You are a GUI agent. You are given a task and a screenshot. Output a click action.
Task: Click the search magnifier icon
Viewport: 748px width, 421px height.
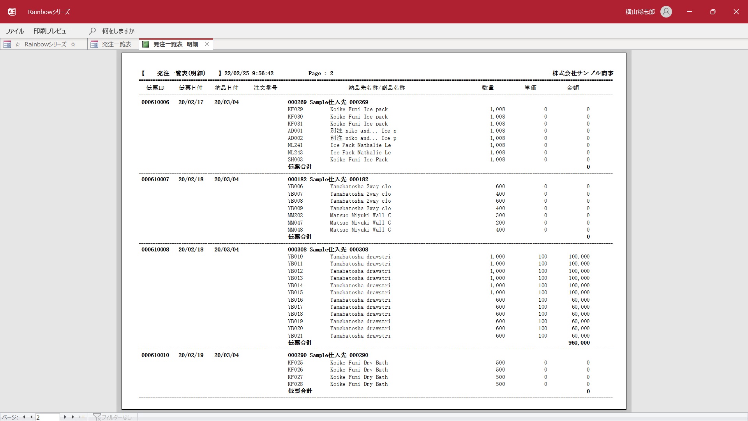tap(92, 31)
